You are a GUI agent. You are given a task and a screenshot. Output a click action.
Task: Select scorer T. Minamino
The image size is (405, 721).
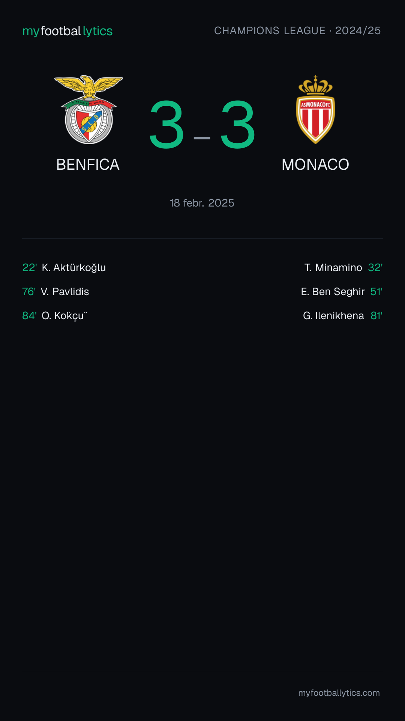pyautogui.click(x=333, y=268)
